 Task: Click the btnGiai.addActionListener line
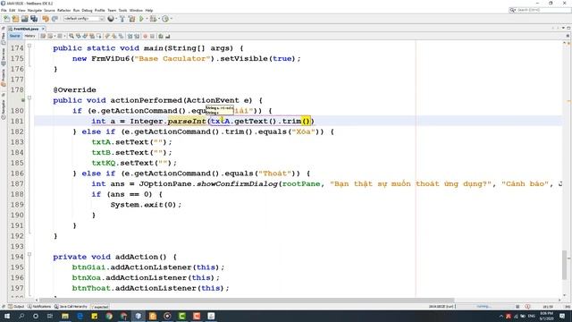coord(148,267)
